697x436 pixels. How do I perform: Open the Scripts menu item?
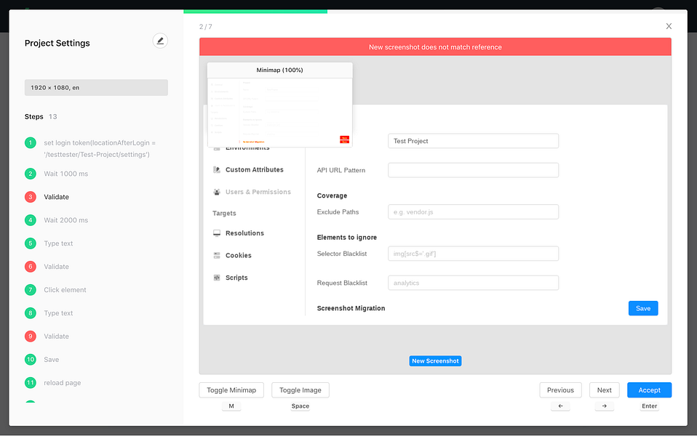[x=236, y=278]
